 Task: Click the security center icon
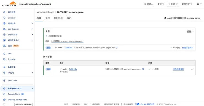(x=4, y=40)
